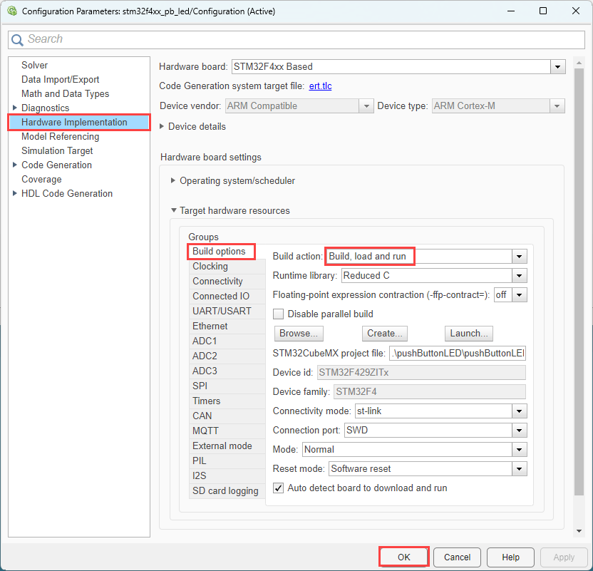Select Hardware Implementation category
Viewport: 593px width, 571px height.
pyautogui.click(x=79, y=122)
